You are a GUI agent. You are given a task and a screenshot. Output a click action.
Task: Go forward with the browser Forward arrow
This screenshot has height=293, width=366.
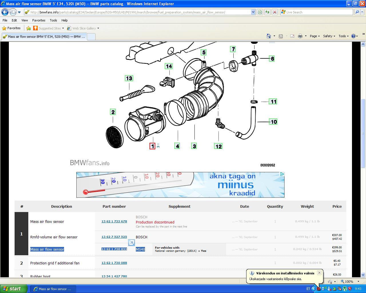pos(13,12)
